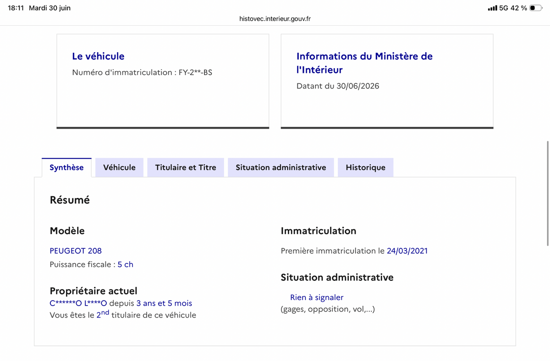Tap the 18:11 clock in status bar
This screenshot has height=361, width=550.
point(16,8)
